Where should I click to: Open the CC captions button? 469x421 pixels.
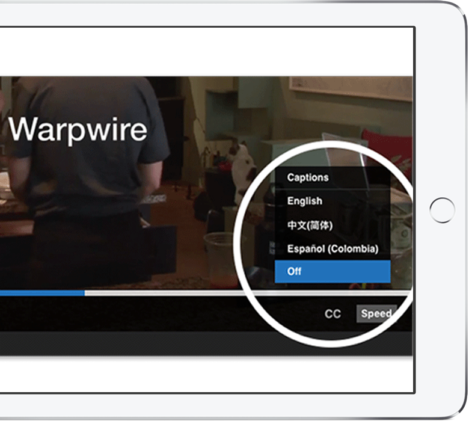point(333,314)
